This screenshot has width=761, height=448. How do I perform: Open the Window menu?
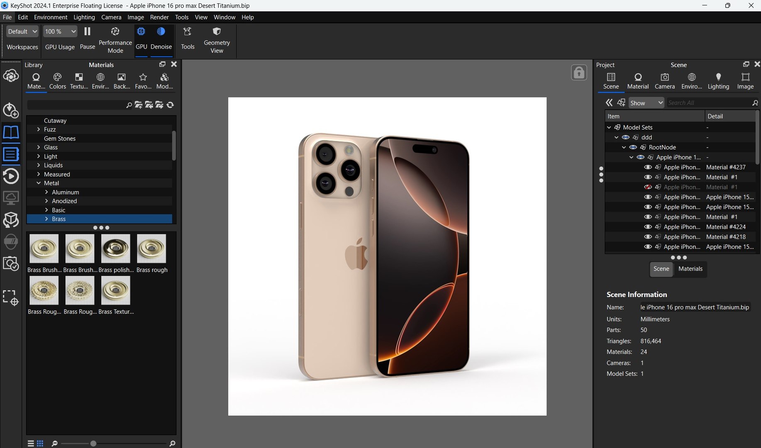click(x=224, y=17)
